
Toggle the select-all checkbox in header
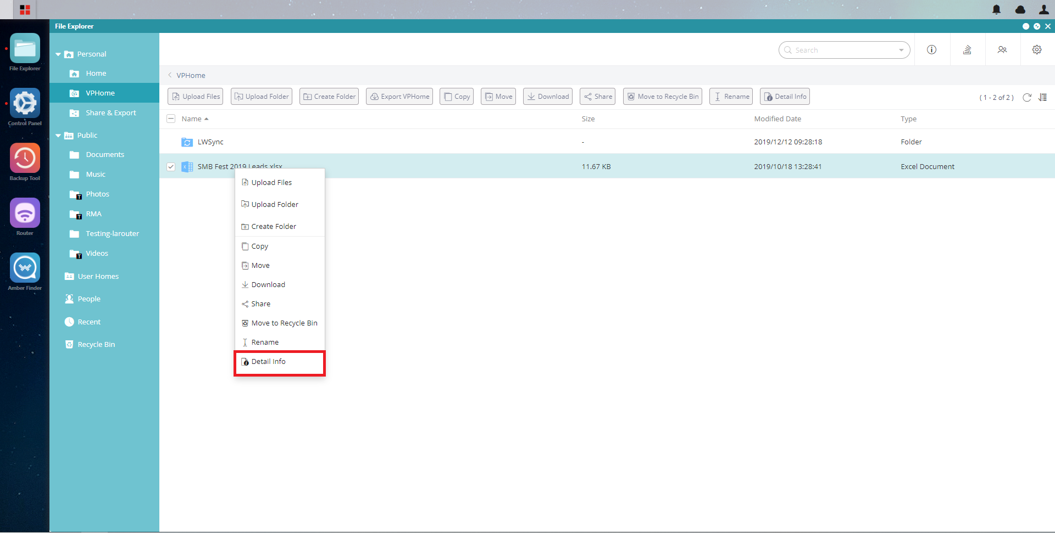coord(171,119)
